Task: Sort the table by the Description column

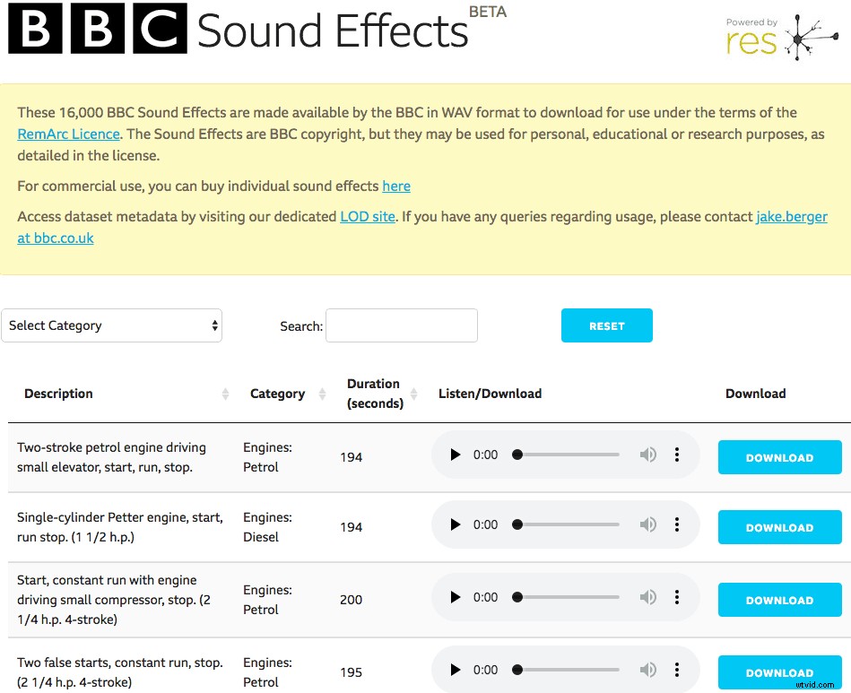Action: tap(225, 394)
